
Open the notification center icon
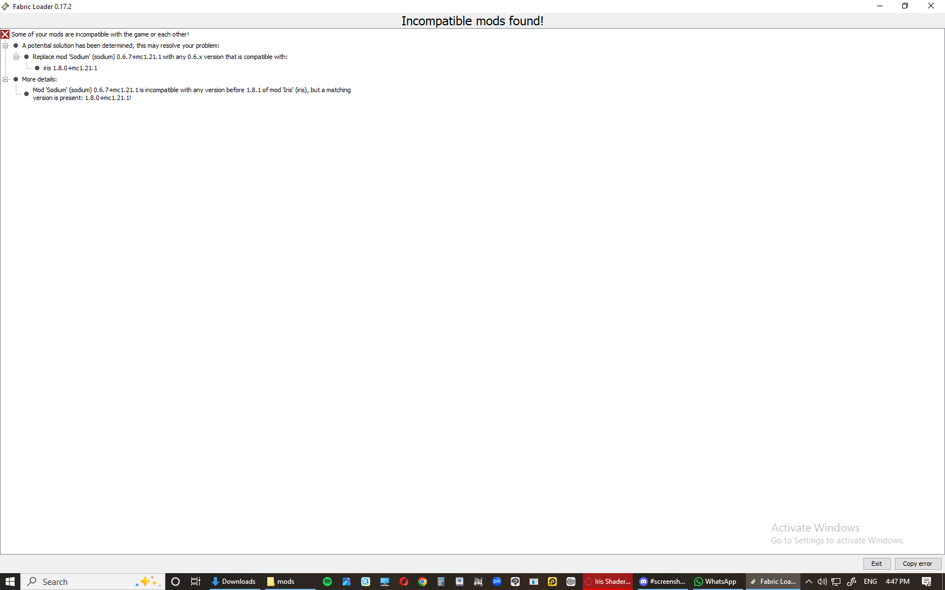pyautogui.click(x=926, y=582)
